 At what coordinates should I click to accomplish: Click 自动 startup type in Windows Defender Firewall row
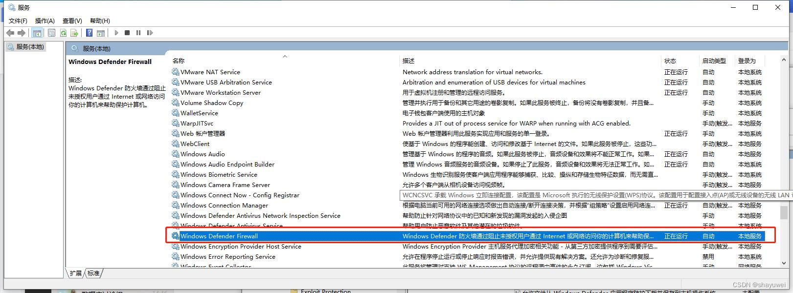tap(708, 236)
